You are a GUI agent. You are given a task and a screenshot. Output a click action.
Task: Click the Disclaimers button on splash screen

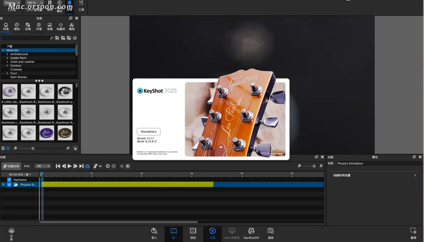148,132
